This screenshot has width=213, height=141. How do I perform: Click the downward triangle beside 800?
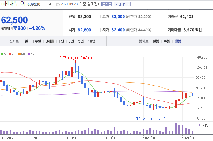pyautogui.click(x=15, y=28)
